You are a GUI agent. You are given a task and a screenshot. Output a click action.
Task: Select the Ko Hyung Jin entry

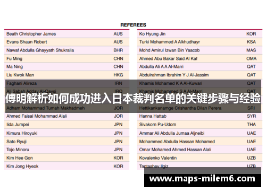[152, 34]
